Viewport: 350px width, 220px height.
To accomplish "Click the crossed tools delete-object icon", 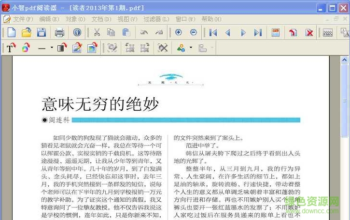I will [x=163, y=48].
